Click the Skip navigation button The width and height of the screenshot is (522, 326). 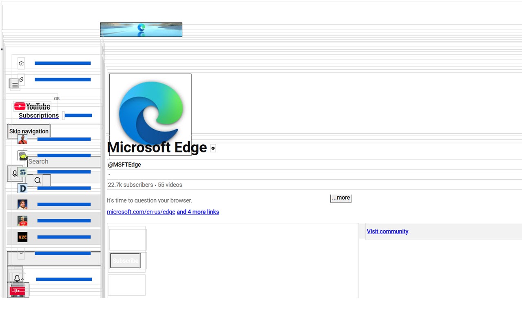[29, 131]
